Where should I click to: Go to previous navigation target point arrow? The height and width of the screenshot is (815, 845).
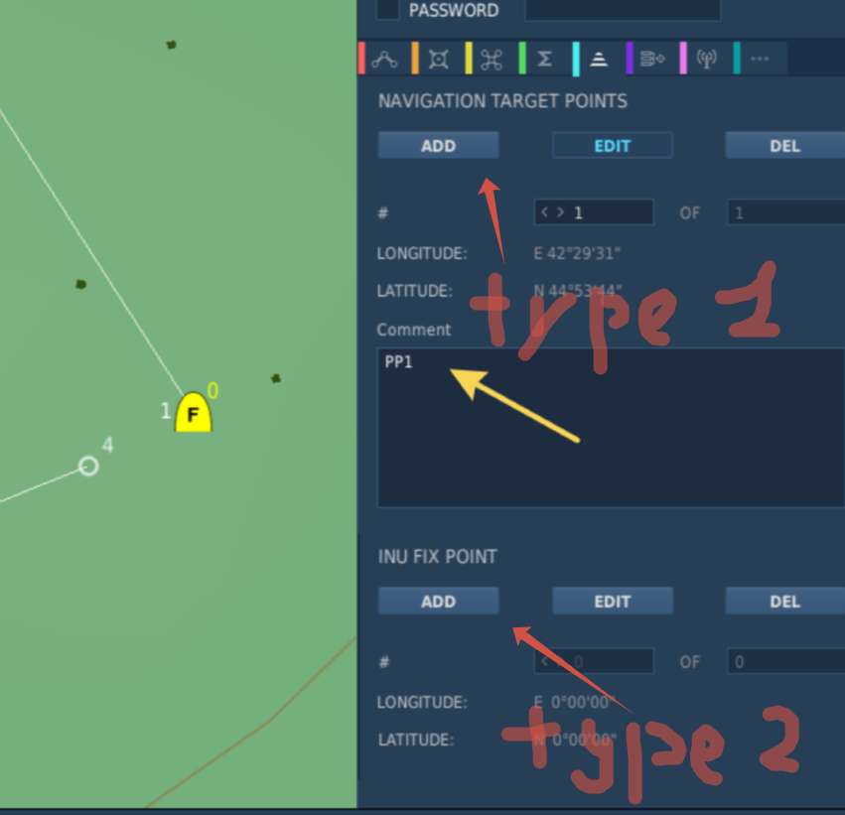pos(544,212)
